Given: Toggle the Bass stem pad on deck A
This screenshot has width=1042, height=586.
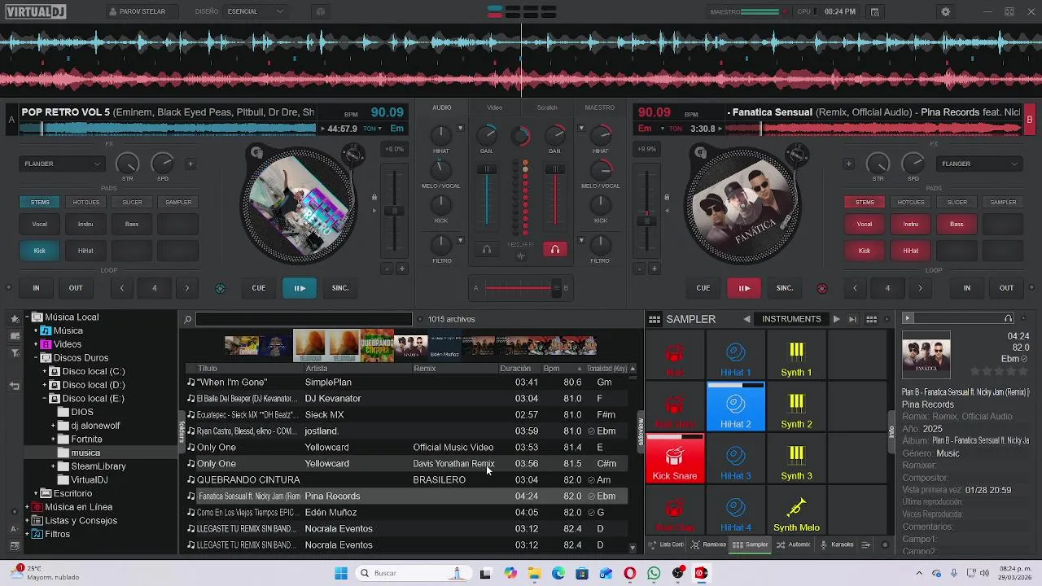Looking at the screenshot, I should (x=132, y=224).
